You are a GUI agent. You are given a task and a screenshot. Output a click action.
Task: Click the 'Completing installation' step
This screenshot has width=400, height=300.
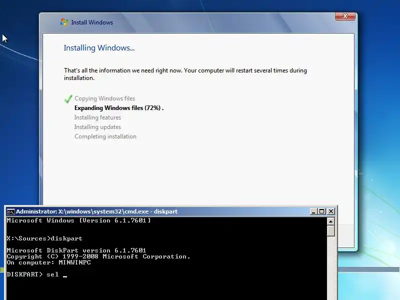(x=105, y=136)
